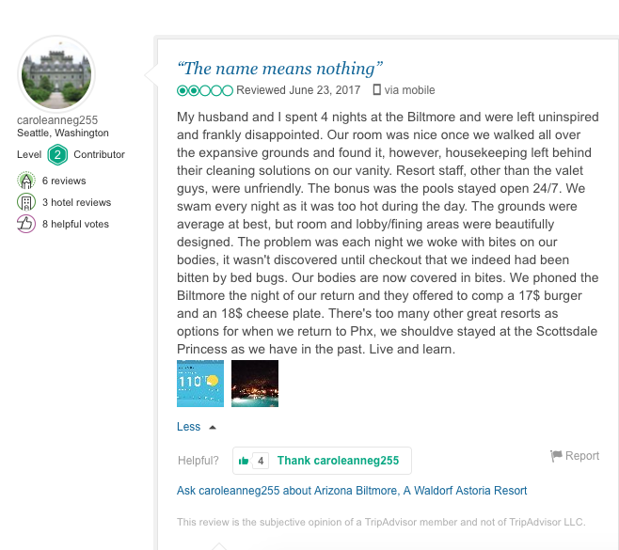Image resolution: width=619 pixels, height=550 pixels.
Task: Click the 6 reviews icon
Action: [26, 181]
